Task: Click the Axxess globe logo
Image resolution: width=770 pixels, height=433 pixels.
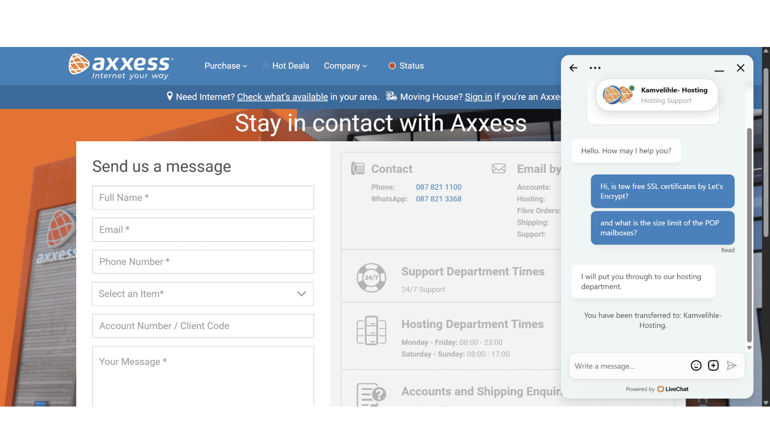Action: coord(79,64)
